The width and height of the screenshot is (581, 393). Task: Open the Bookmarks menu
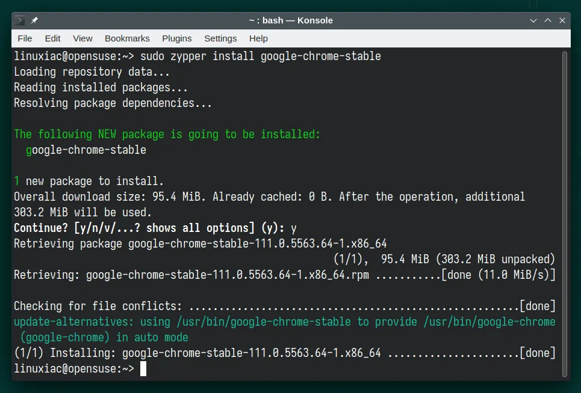click(127, 38)
